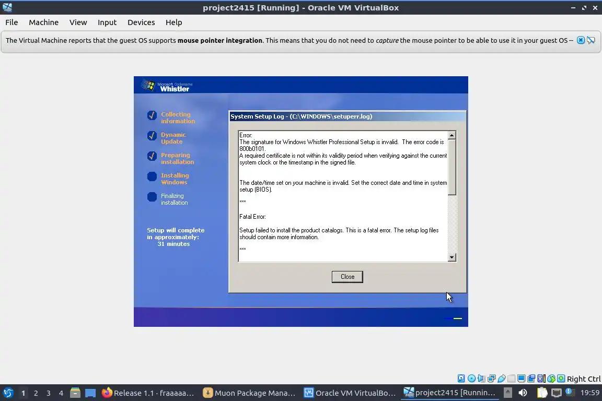Click the keyboard capture status icon

tap(561, 379)
